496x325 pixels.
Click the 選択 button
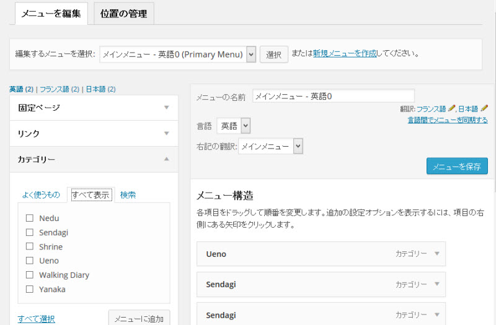coord(274,54)
